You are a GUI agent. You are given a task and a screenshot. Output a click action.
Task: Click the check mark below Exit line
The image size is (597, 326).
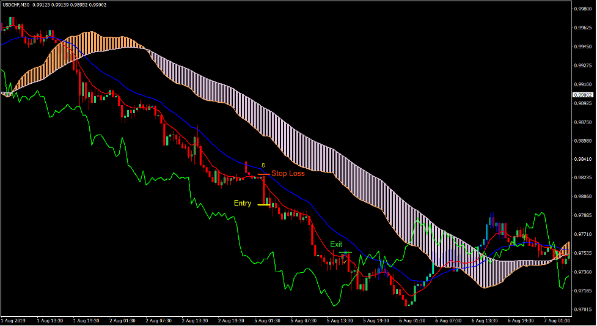(x=345, y=262)
